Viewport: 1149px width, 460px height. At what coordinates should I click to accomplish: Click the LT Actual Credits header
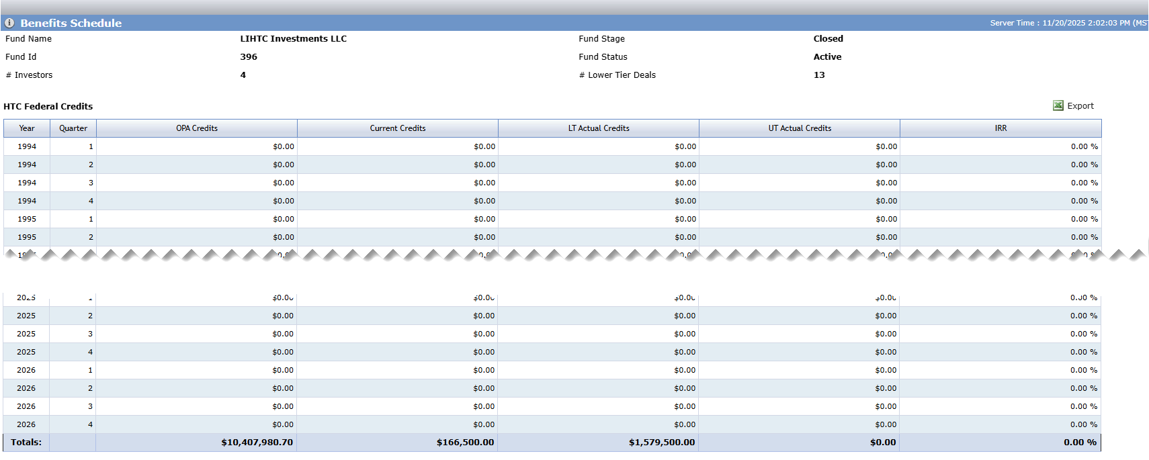pyautogui.click(x=599, y=128)
